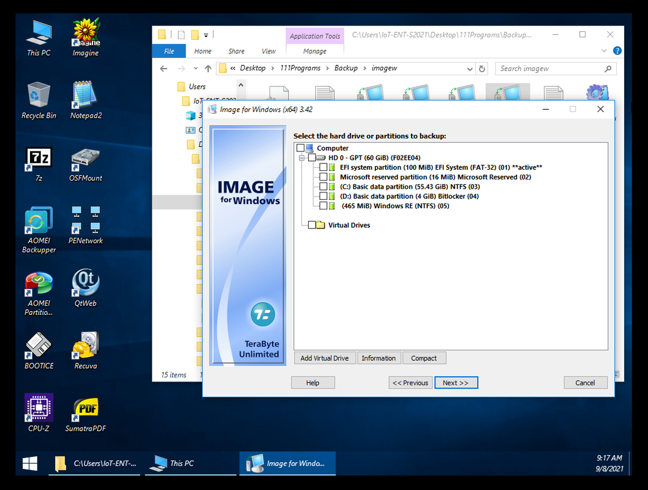648x490 pixels.
Task: Click the Desktop breadcrumb segment
Action: 252,68
